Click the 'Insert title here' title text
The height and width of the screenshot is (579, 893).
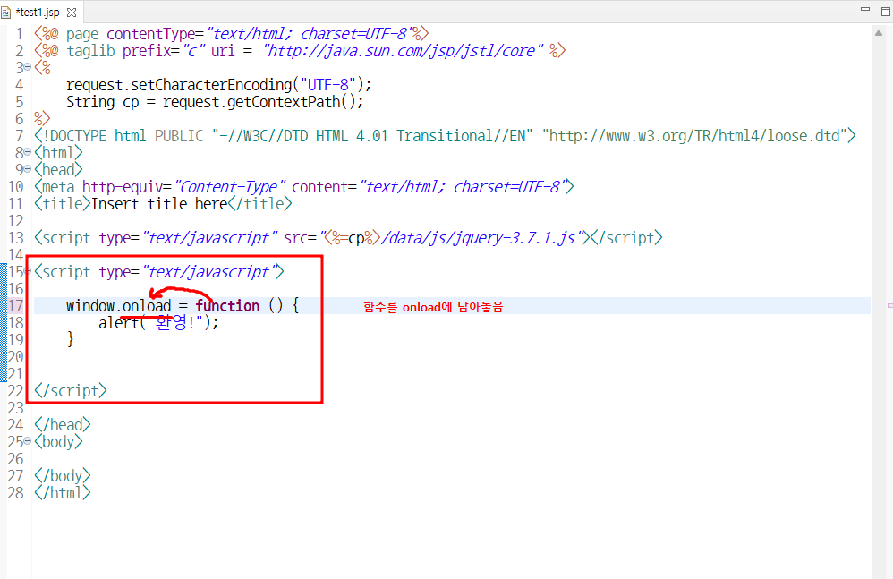159,204
